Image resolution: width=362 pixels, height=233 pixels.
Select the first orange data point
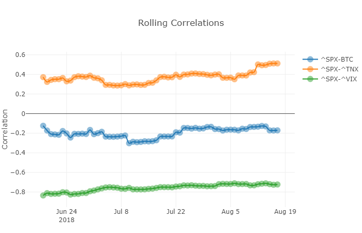(x=43, y=77)
